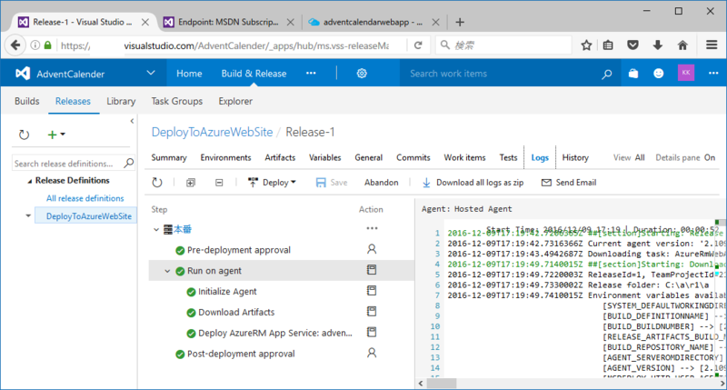Switch to the Summary tab
The width and height of the screenshot is (727, 390).
point(169,157)
